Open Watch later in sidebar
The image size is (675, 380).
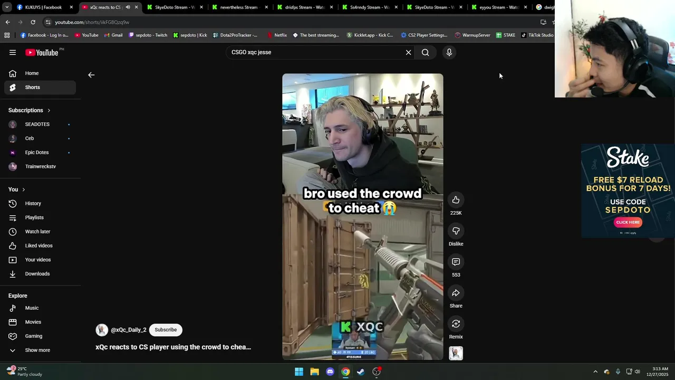[40, 232]
